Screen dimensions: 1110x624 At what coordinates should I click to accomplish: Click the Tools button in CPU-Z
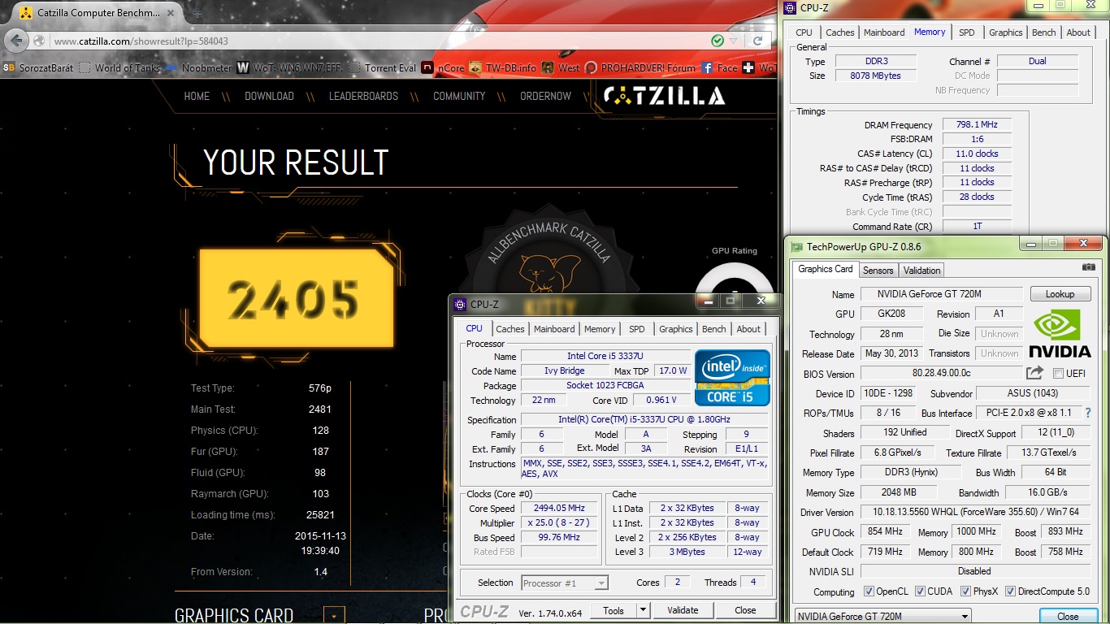click(614, 610)
